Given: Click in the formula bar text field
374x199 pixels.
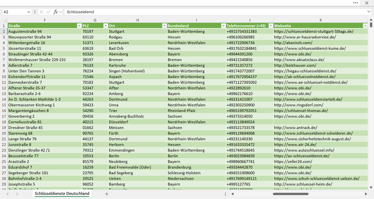Looking at the screenshot, I should pyautogui.click(x=215, y=12).
